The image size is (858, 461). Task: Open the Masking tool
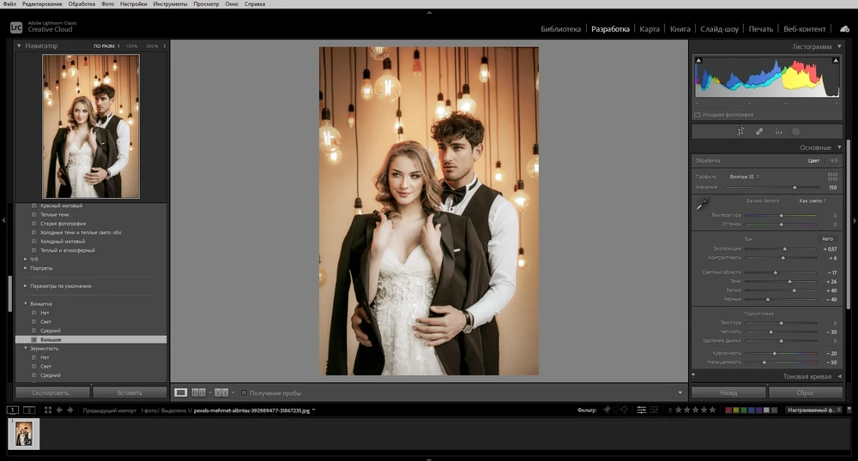point(796,132)
